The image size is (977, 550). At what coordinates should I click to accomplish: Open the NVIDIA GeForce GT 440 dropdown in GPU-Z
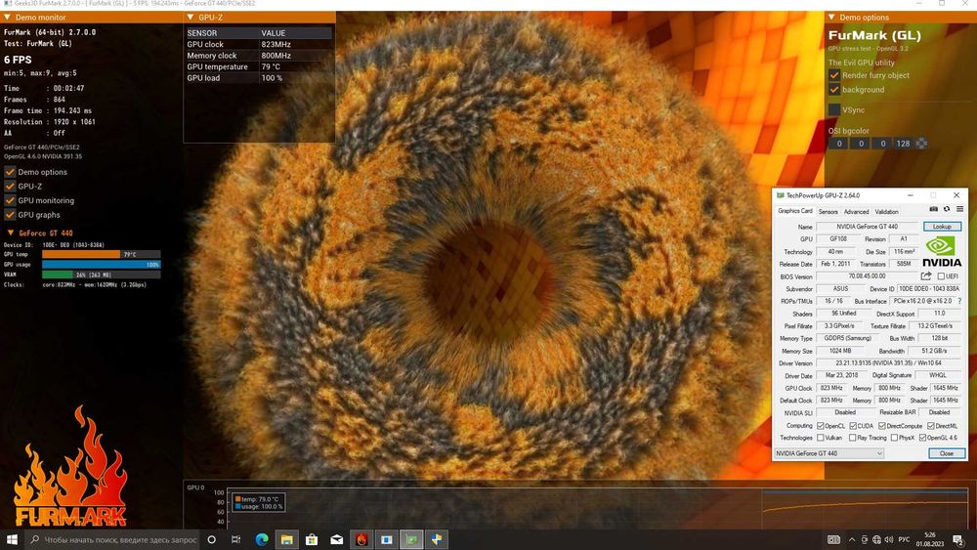[829, 453]
